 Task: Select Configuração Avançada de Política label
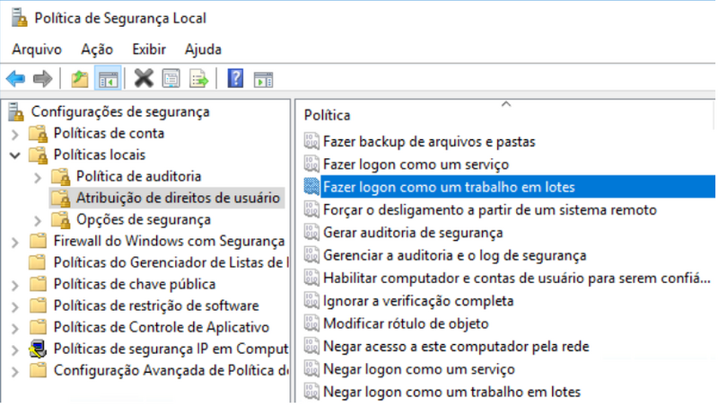point(171,370)
